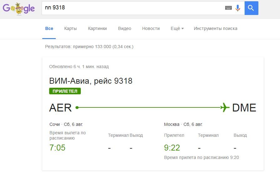Screen dimensions: 280x173
Task: Click the arrival 'Терминал' label under Москва
Action: (x=208, y=135)
